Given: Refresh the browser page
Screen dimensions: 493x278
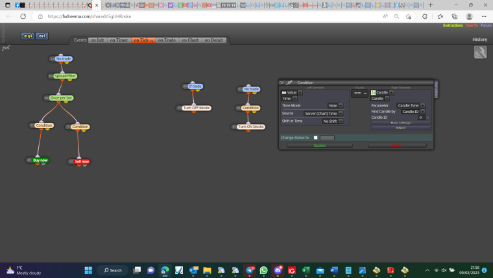Looking at the screenshot, I should tap(23, 16).
